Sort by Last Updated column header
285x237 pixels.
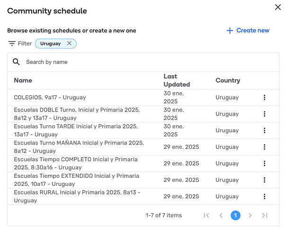pyautogui.click(x=176, y=80)
